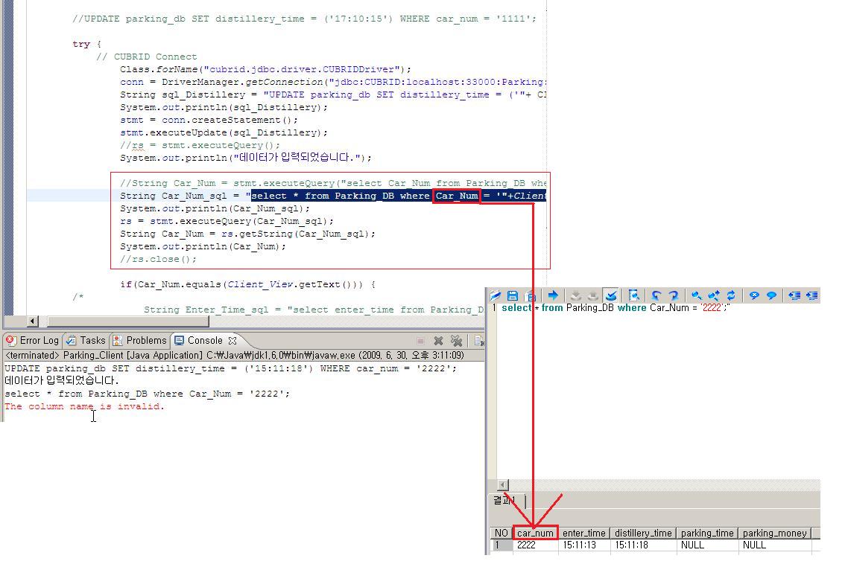848x567 pixels.
Task: Click the redo arrow in query toolbar
Action: [x=673, y=295]
